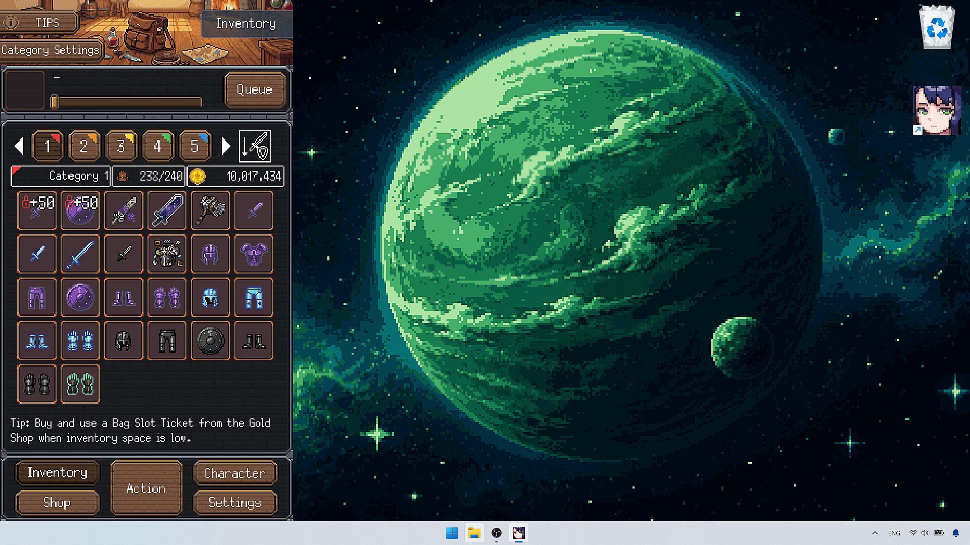Select the black boots item

coord(254,341)
